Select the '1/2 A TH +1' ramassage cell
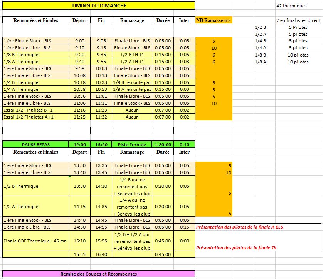Viewport: 323px width, 279px height. (x=132, y=62)
